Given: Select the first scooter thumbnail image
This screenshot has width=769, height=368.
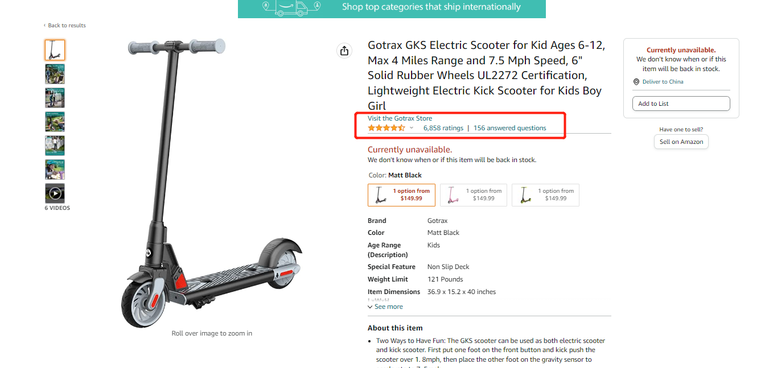Looking at the screenshot, I should point(55,50).
